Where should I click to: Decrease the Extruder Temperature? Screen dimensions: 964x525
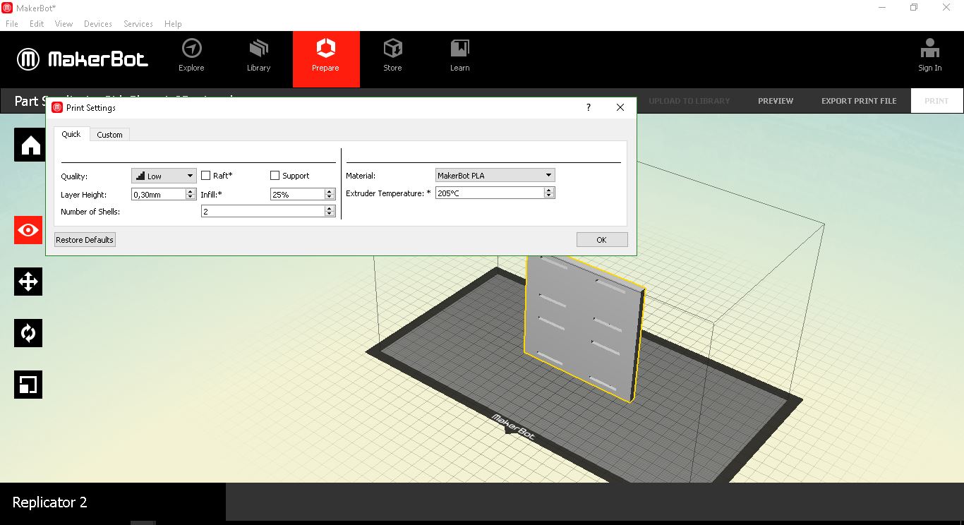(550, 195)
